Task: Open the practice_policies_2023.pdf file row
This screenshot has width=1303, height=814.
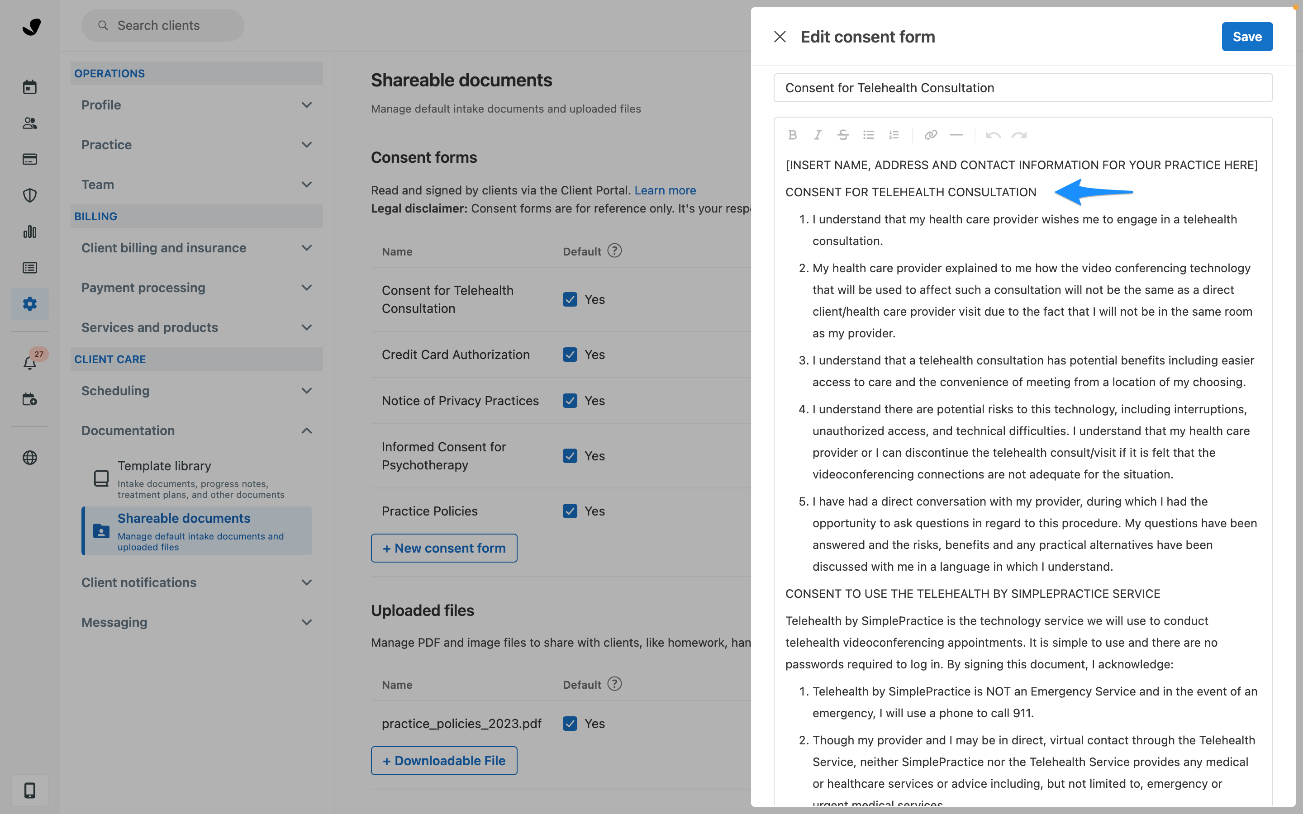Action: click(561, 724)
